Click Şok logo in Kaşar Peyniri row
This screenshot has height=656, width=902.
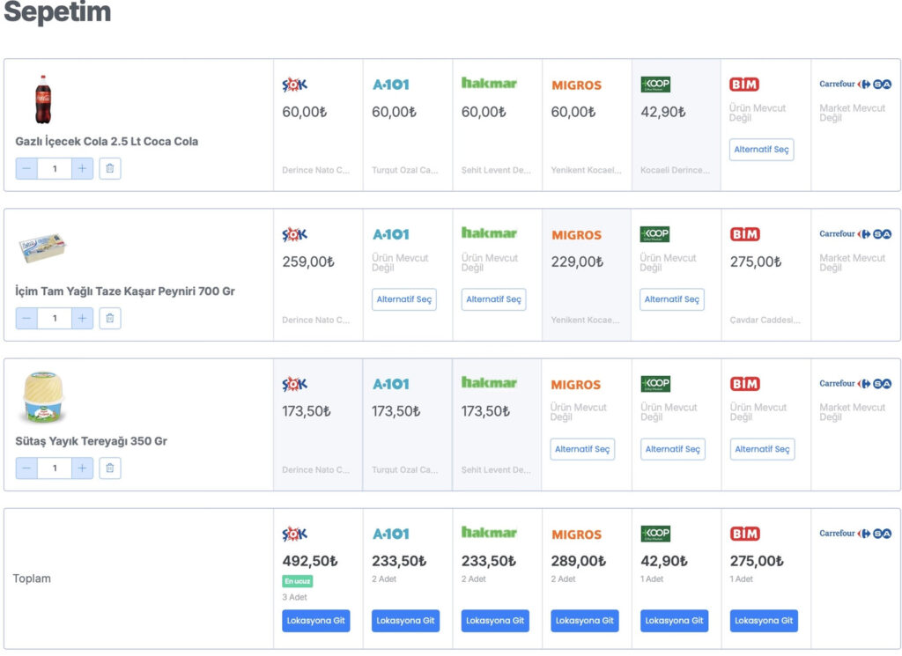tap(294, 234)
